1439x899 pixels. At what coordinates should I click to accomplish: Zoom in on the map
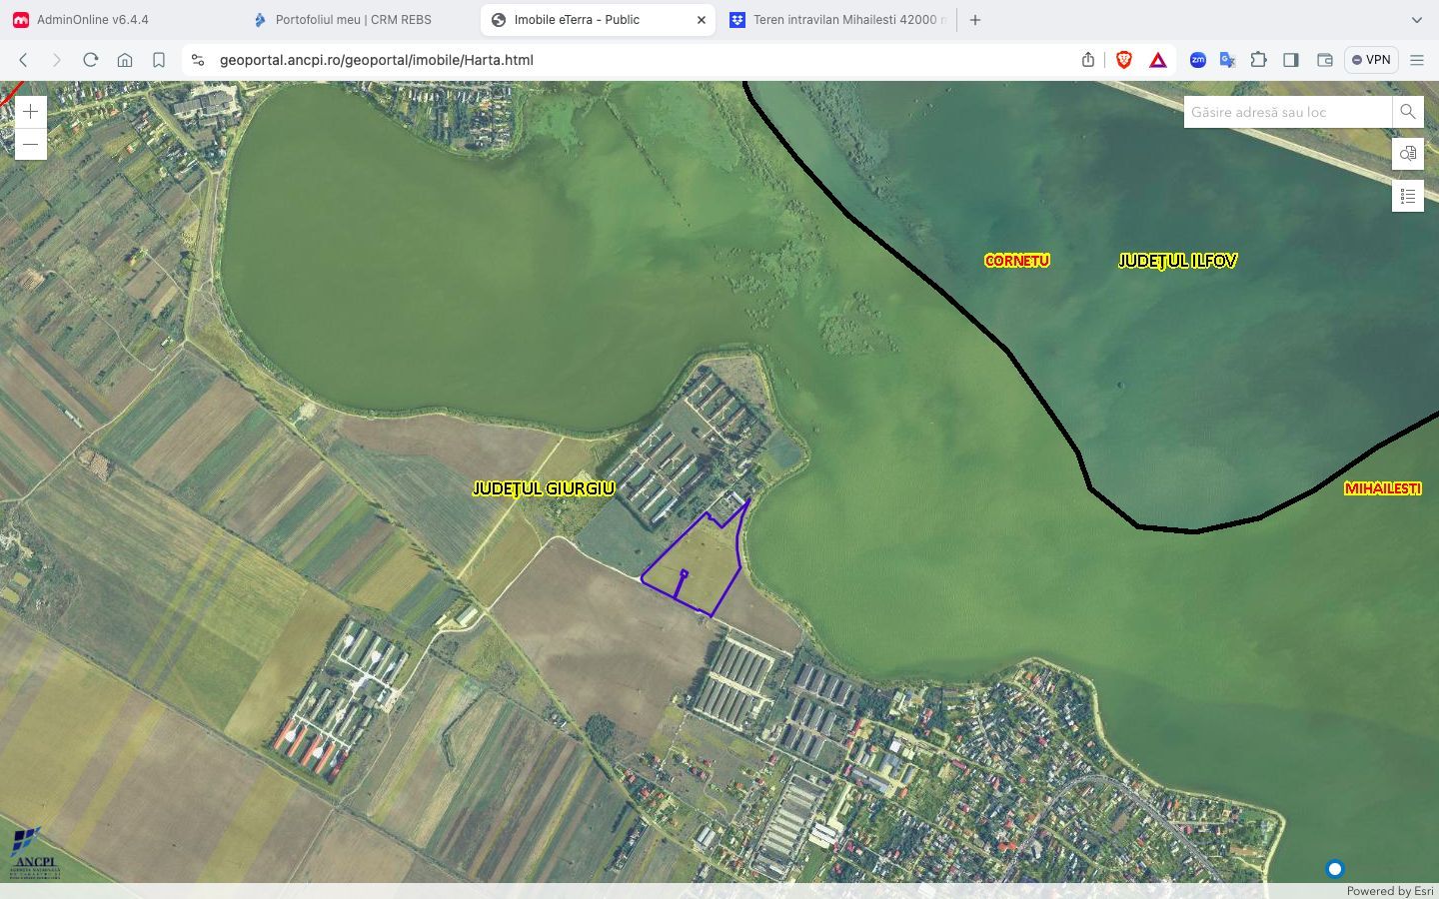[x=31, y=112]
